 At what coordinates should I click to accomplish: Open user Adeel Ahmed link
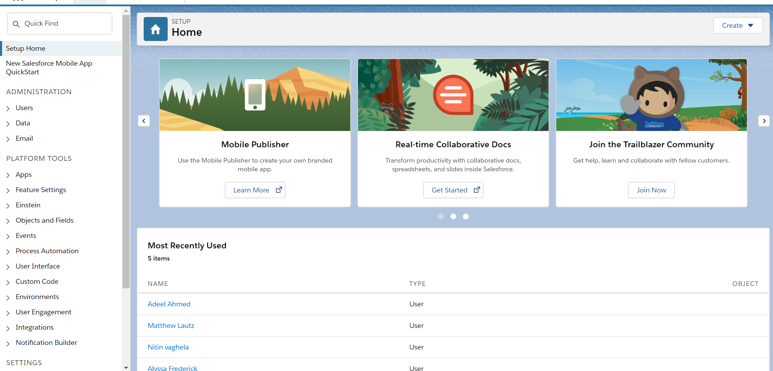tap(169, 304)
